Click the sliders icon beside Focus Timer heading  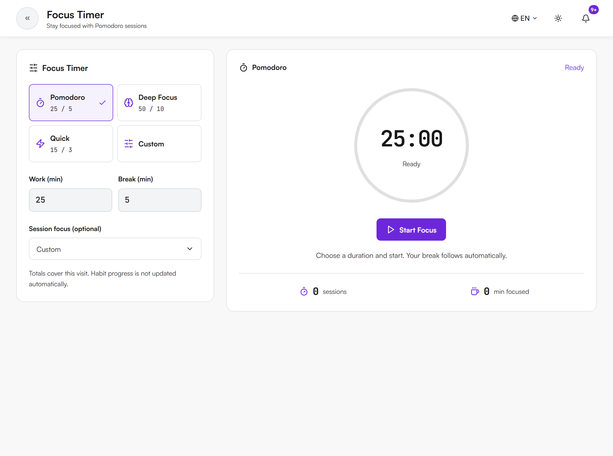coord(33,68)
